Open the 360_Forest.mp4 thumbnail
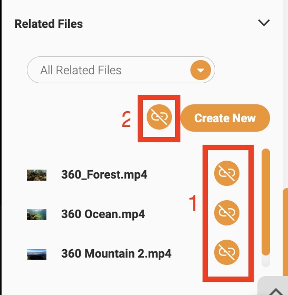 pos(36,175)
